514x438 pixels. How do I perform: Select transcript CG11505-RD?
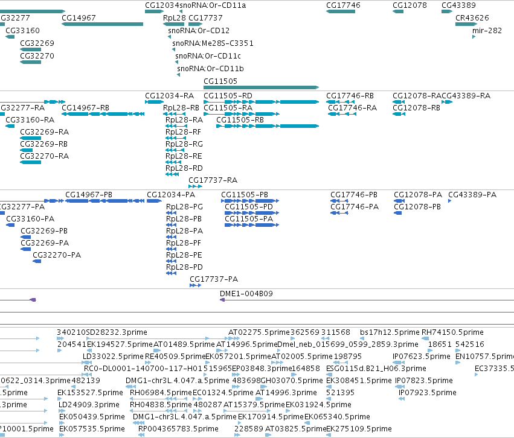[x=228, y=96]
